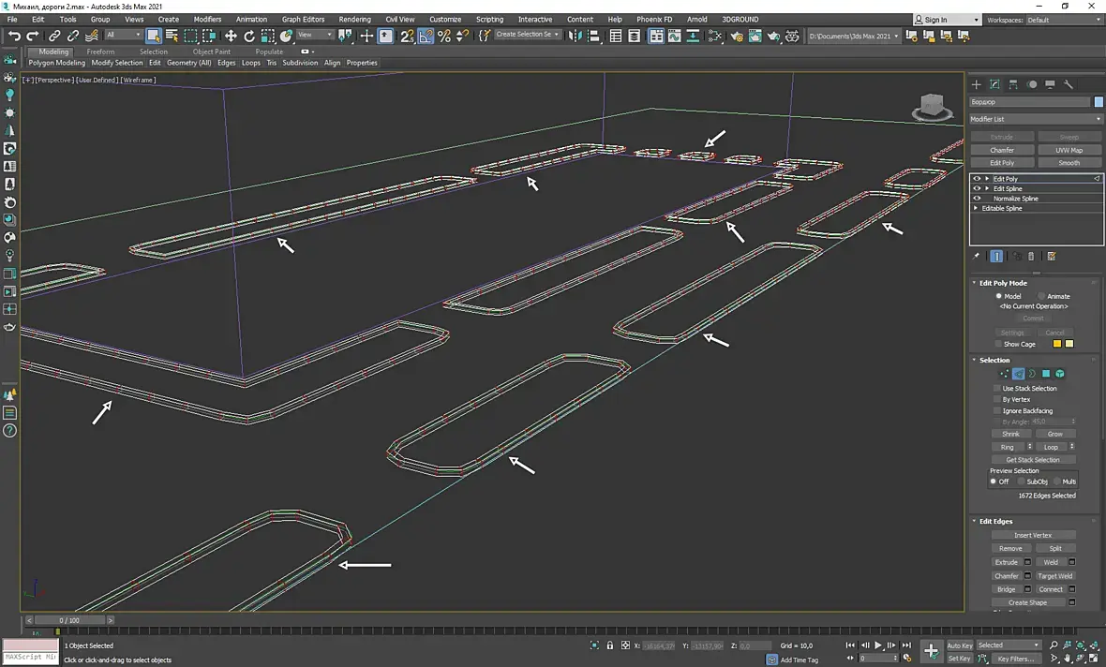Image resolution: width=1106 pixels, height=667 pixels.
Task: Open the Workspaces Default dropdown
Action: [1064, 20]
